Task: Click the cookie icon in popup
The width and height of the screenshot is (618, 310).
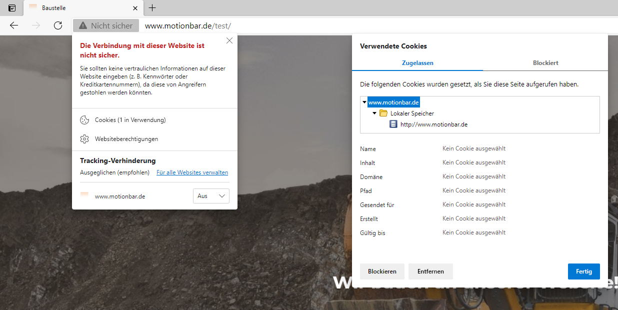Action: (84, 120)
